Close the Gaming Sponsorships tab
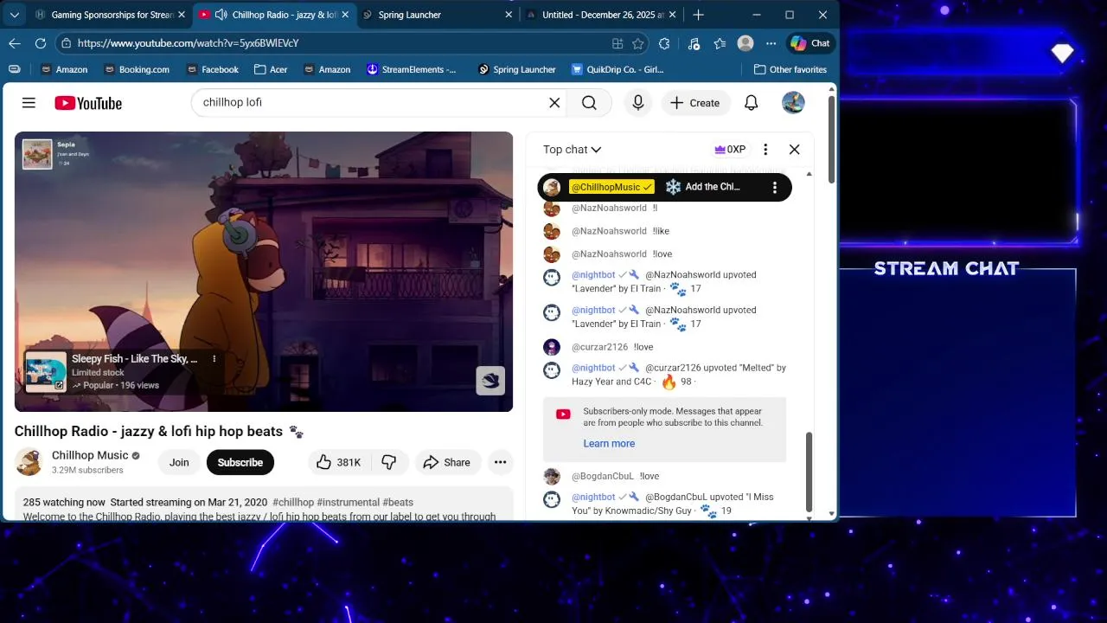Viewport: 1107px width, 623px height. pyautogui.click(x=182, y=15)
